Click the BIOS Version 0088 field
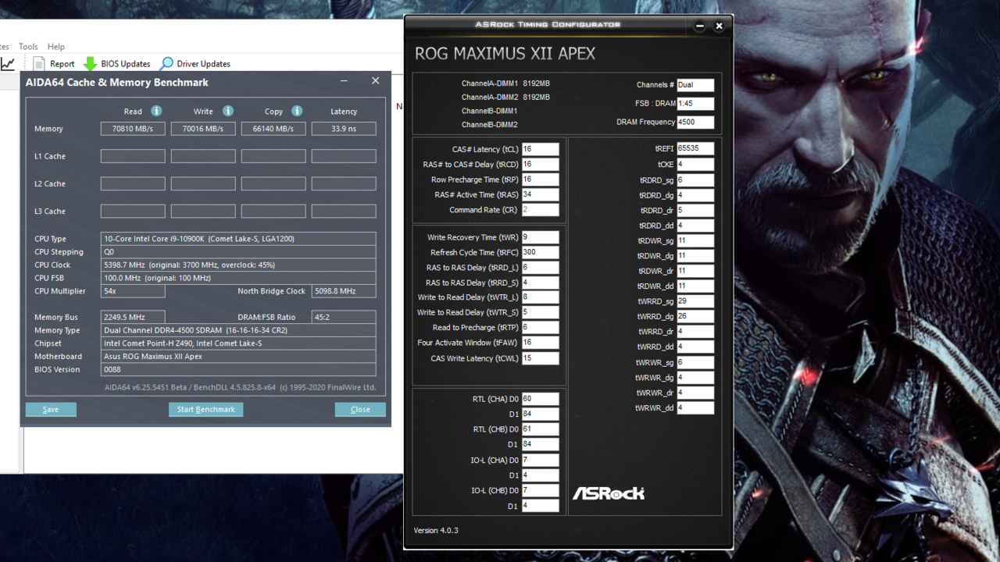 [238, 369]
